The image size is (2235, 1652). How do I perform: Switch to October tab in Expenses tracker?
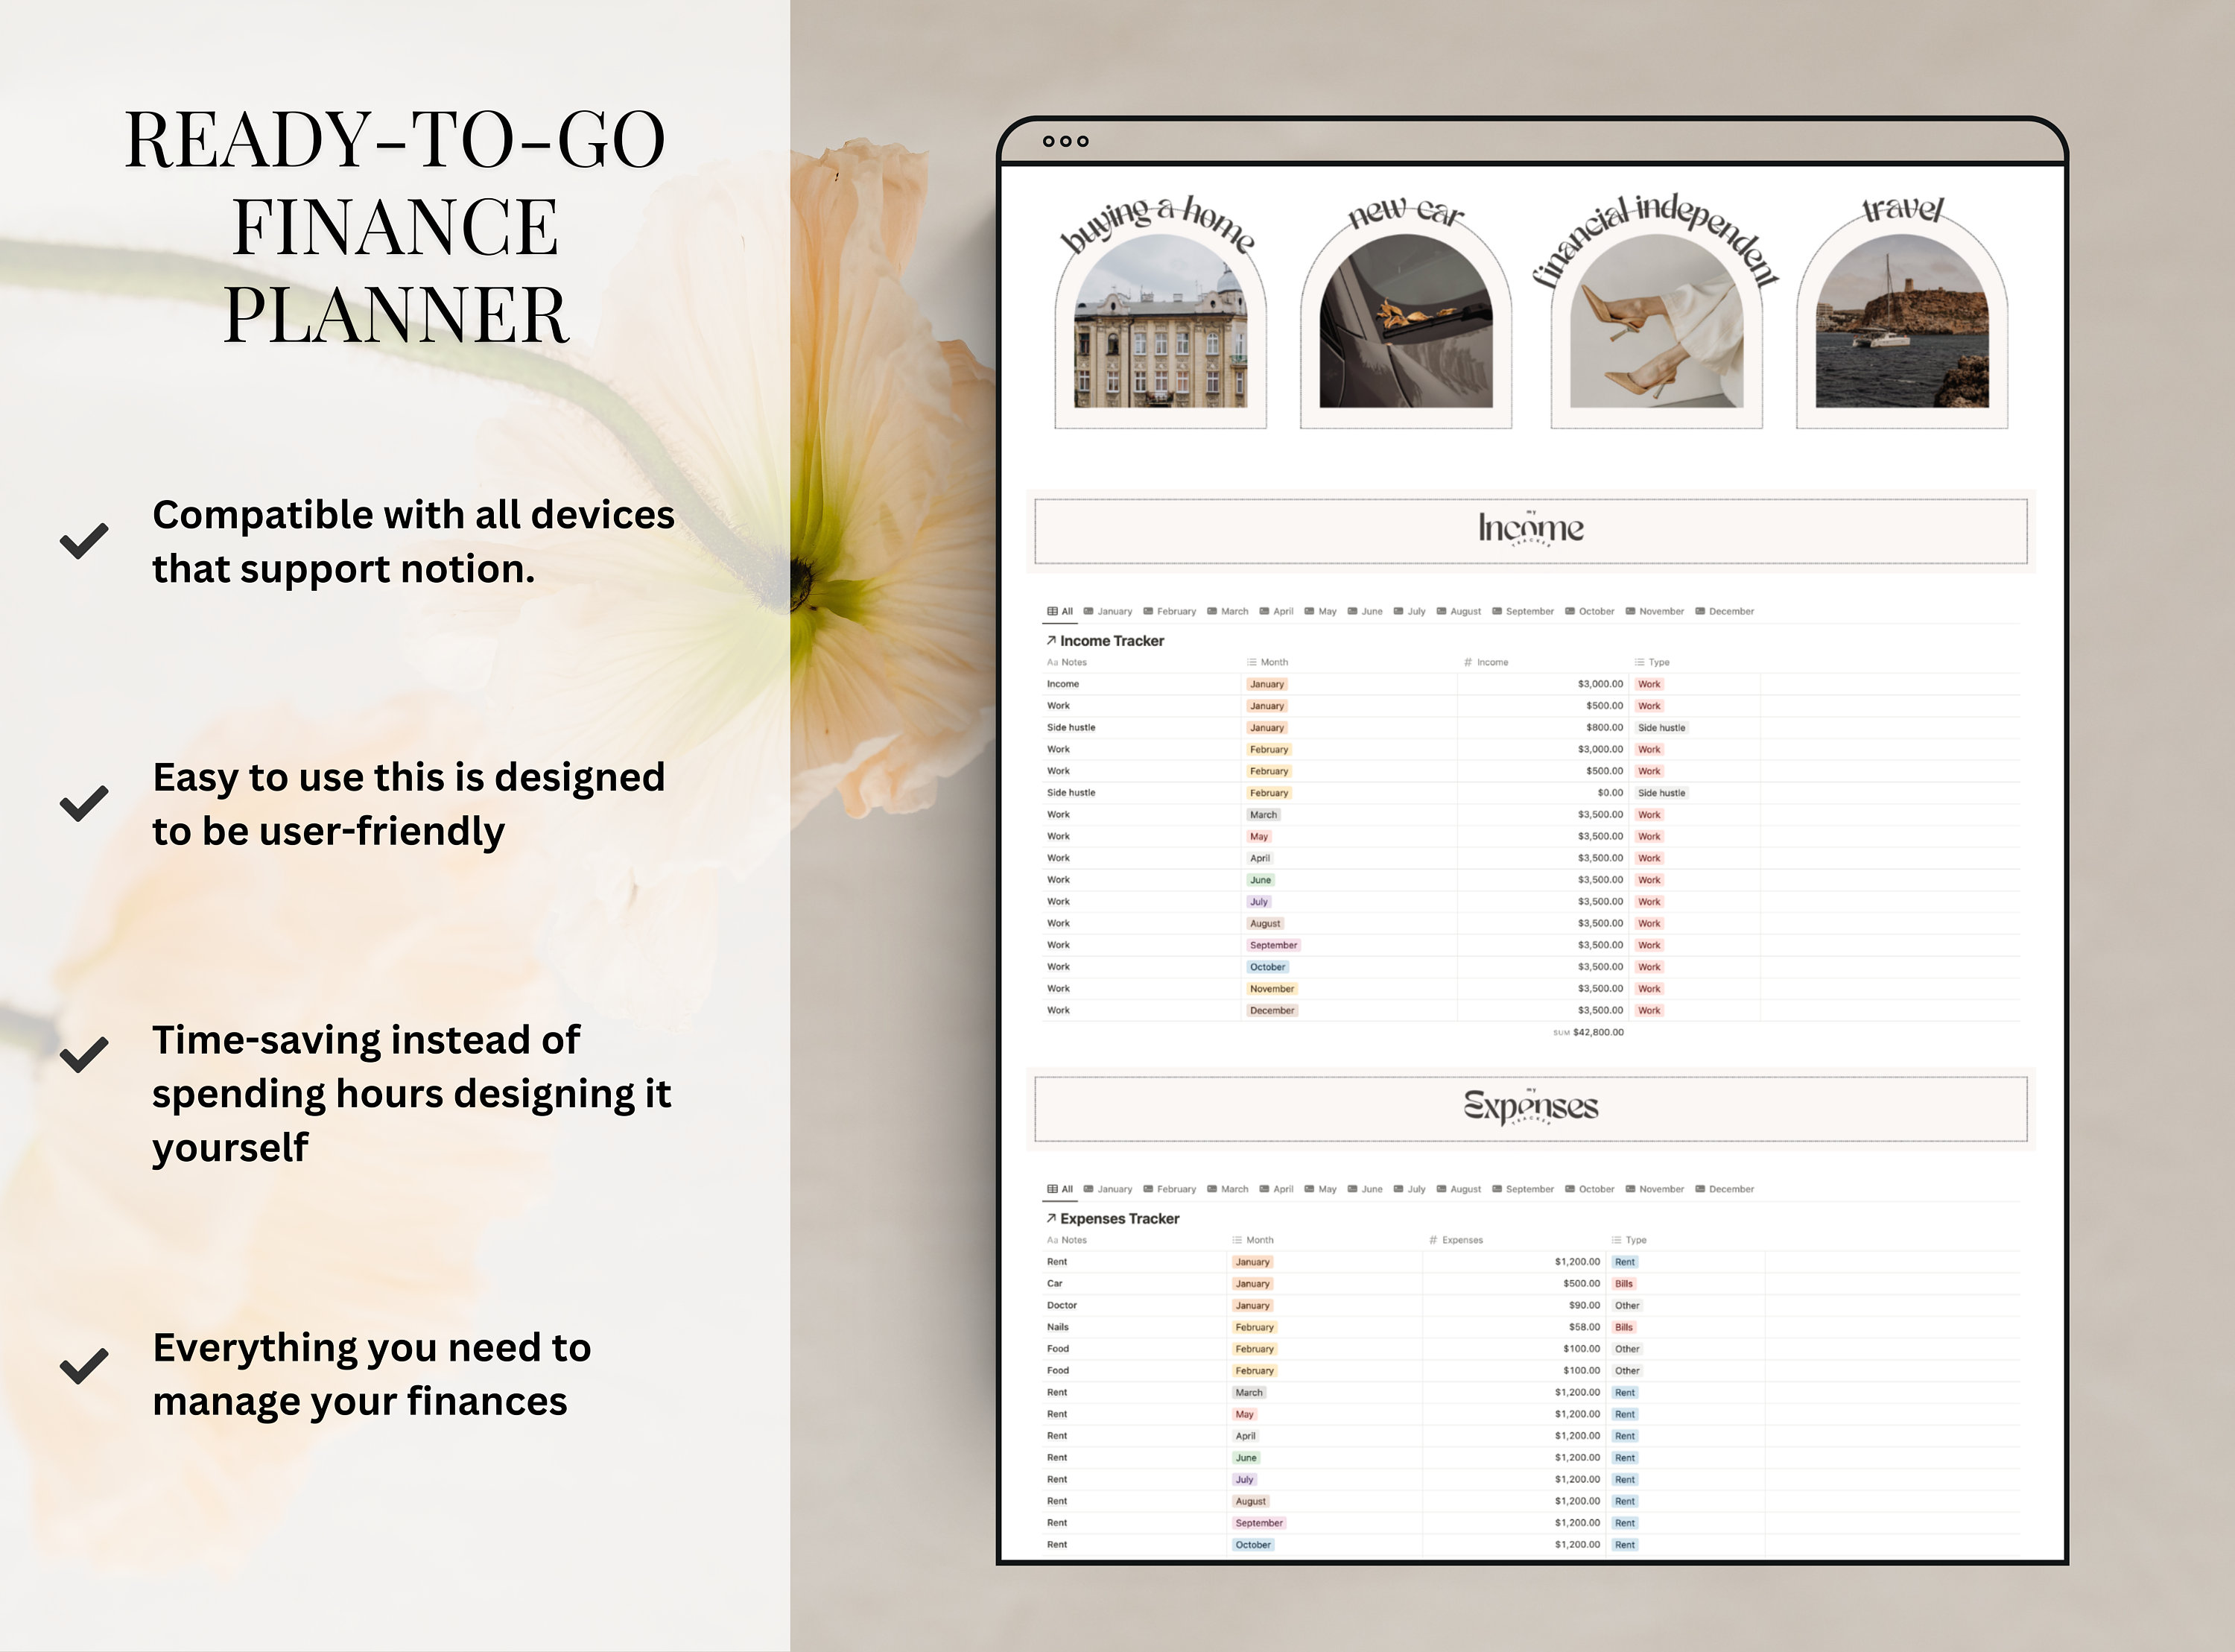pos(1589,1189)
